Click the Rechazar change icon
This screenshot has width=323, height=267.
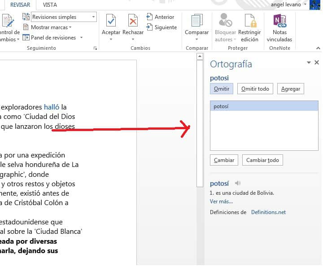click(x=133, y=21)
